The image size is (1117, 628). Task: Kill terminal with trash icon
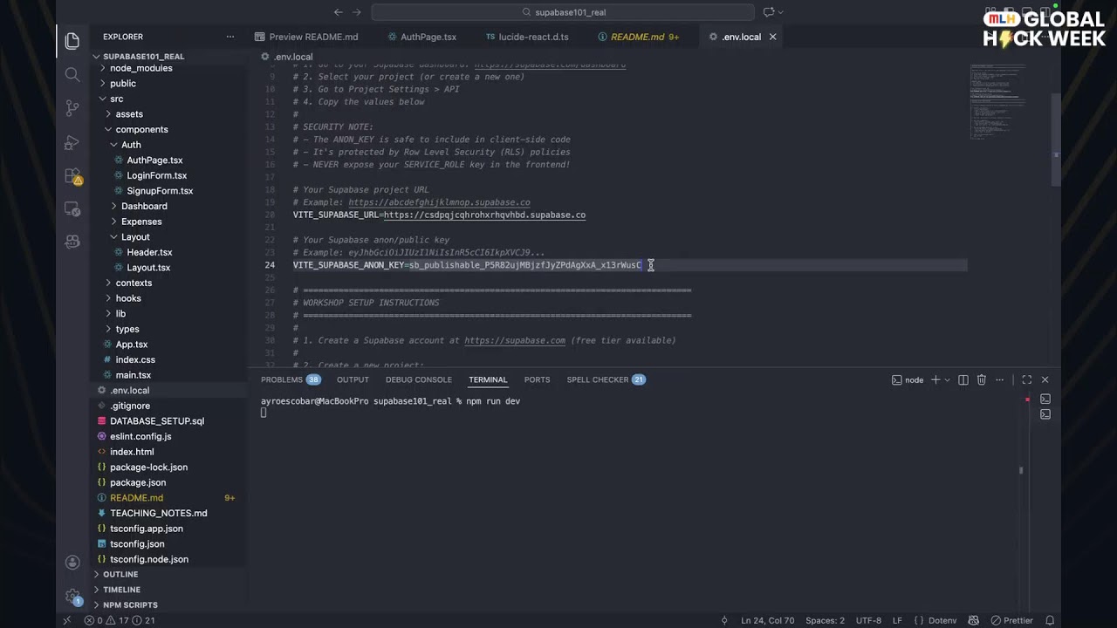pos(982,379)
